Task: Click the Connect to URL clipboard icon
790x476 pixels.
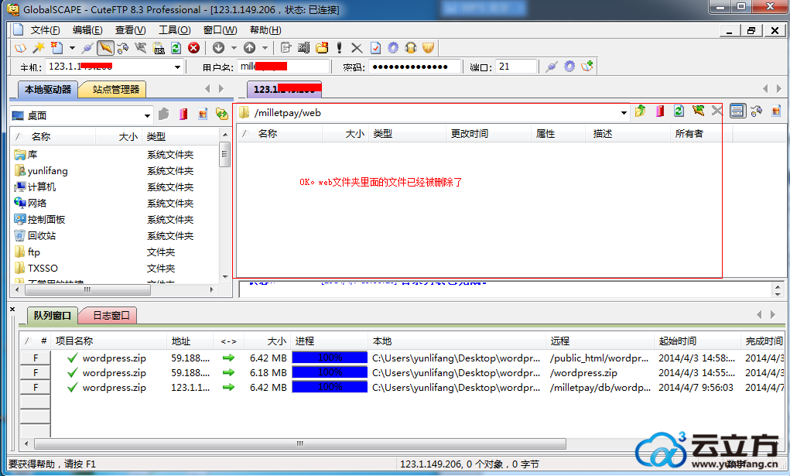Action: click(x=158, y=48)
